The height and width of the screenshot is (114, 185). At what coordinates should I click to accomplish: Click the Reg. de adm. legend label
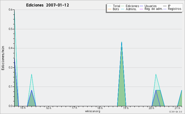coord(154,9)
